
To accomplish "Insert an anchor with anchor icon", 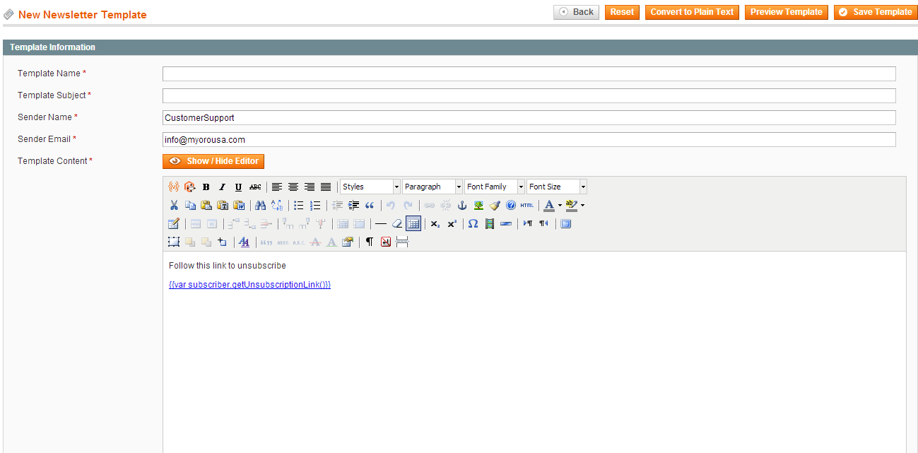I will [462, 206].
